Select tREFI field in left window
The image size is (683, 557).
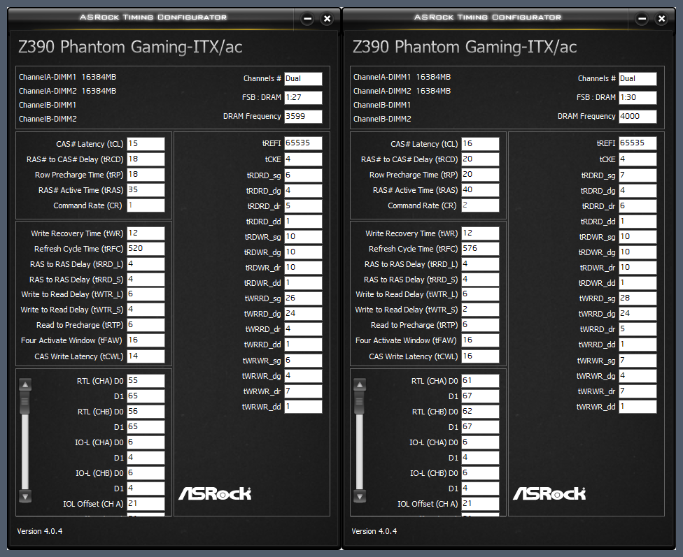click(303, 143)
